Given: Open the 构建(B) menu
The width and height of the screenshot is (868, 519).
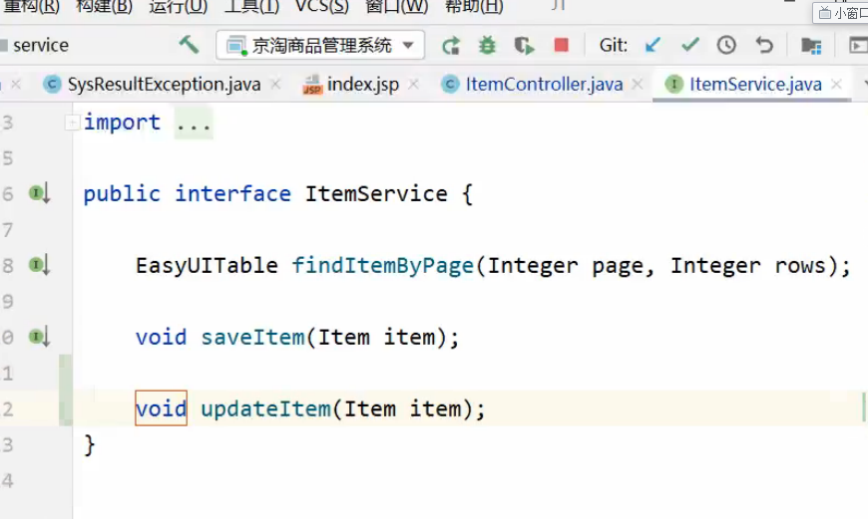Looking at the screenshot, I should (104, 7).
